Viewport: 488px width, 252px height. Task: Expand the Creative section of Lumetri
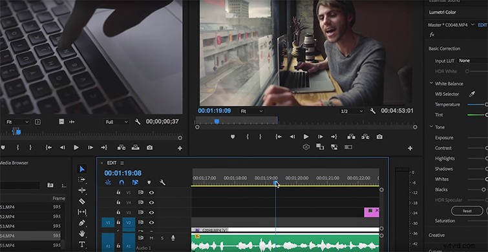click(437, 235)
